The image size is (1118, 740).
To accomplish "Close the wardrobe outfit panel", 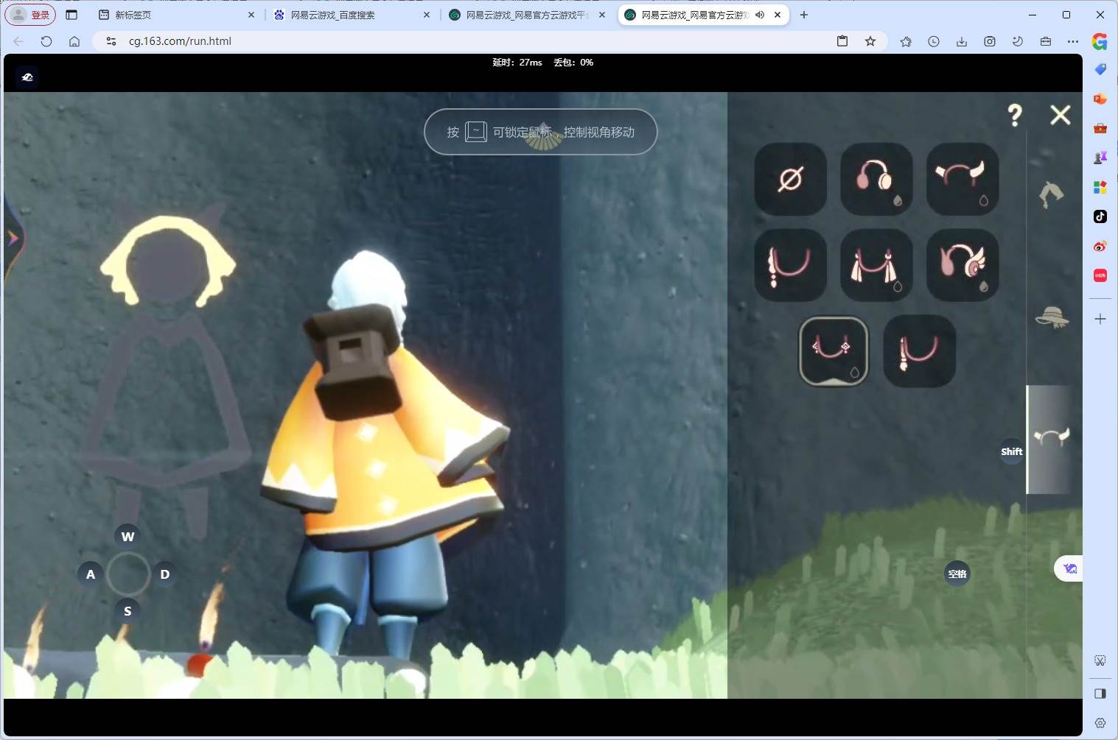I will click(x=1061, y=115).
